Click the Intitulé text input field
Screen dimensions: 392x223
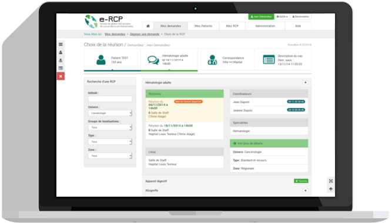(110, 99)
